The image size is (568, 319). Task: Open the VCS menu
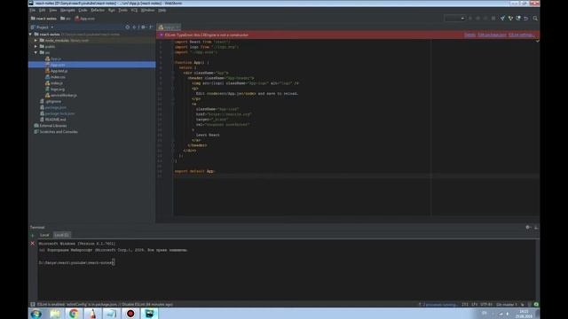pyautogui.click(x=134, y=10)
